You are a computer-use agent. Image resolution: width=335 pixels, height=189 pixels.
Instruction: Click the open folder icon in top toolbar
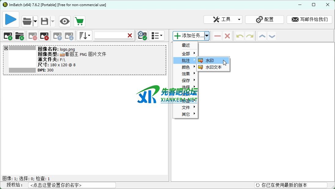(27, 21)
